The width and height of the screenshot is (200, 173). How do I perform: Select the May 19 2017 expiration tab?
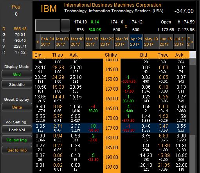[x=151, y=42]
